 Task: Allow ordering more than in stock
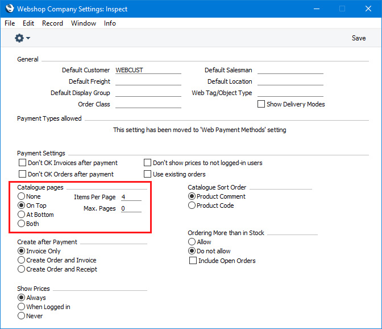pyautogui.click(x=192, y=242)
